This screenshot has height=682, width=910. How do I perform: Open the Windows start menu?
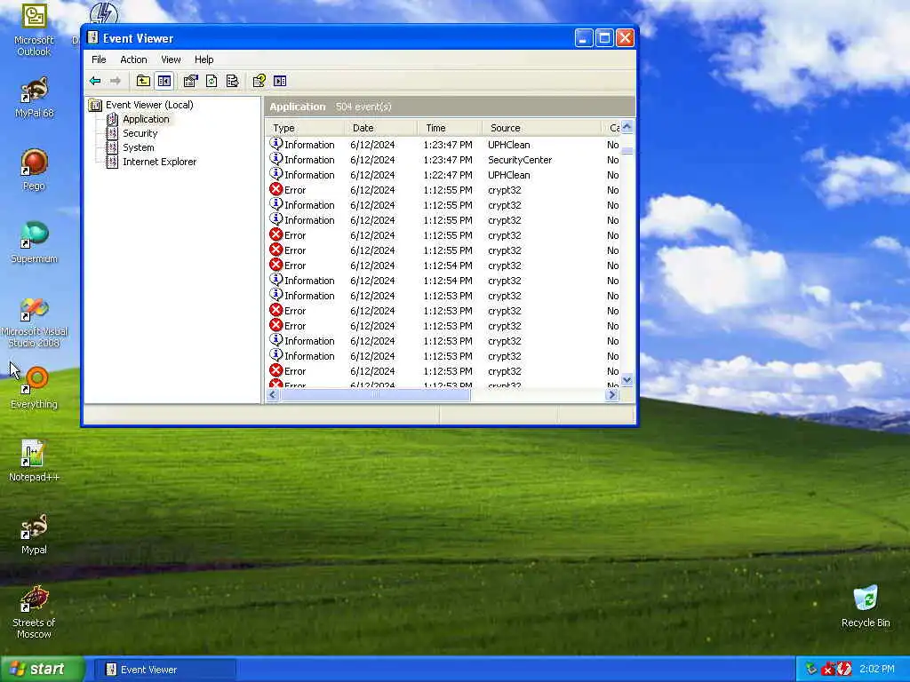[x=42, y=670]
